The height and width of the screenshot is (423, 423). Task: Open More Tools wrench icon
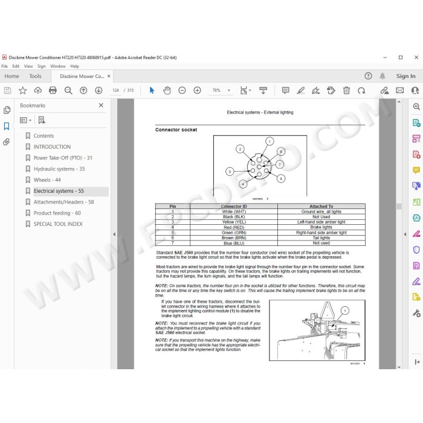click(x=416, y=313)
